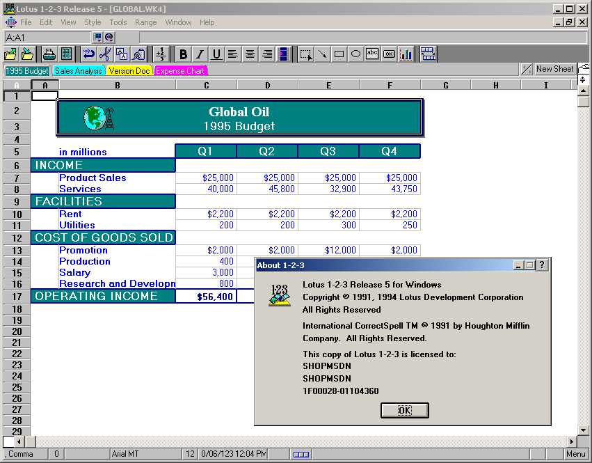Switch to the Version Doc tab

point(129,71)
